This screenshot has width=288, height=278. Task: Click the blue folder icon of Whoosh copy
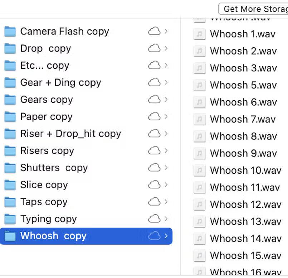tap(10, 236)
